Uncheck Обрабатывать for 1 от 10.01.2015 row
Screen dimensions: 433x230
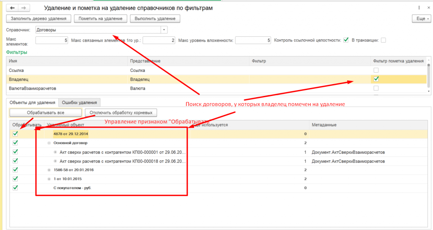pyautogui.click(x=16, y=179)
